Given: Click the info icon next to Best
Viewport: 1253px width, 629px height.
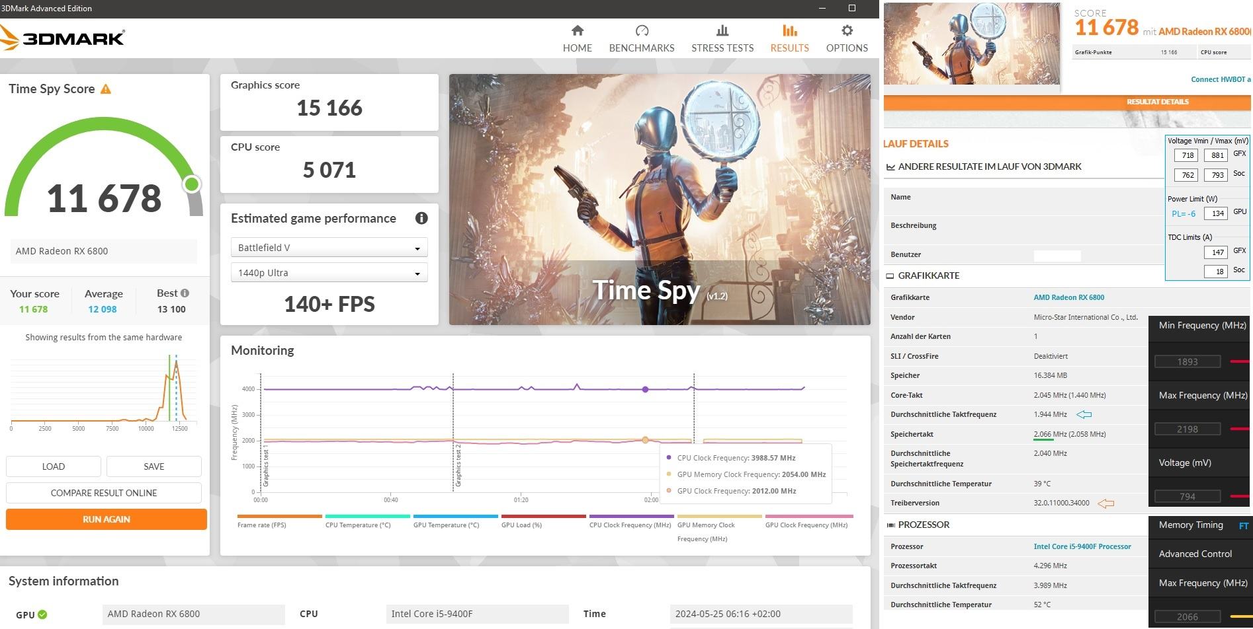Looking at the screenshot, I should tap(185, 293).
